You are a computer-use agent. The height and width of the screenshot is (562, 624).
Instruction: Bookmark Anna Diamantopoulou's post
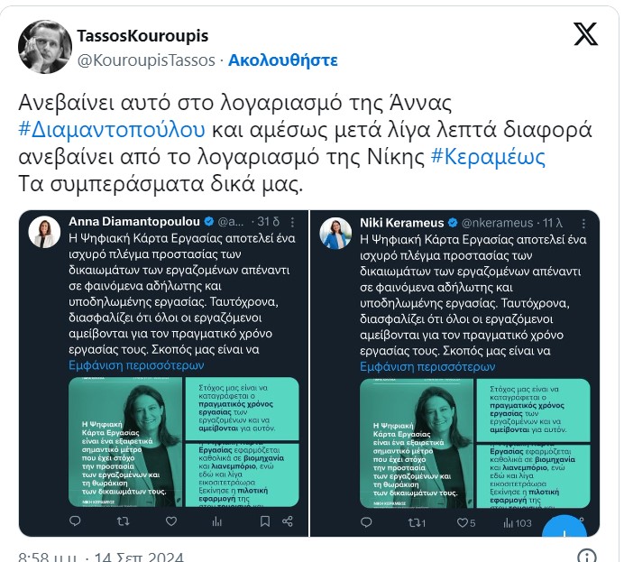pyautogui.click(x=264, y=521)
